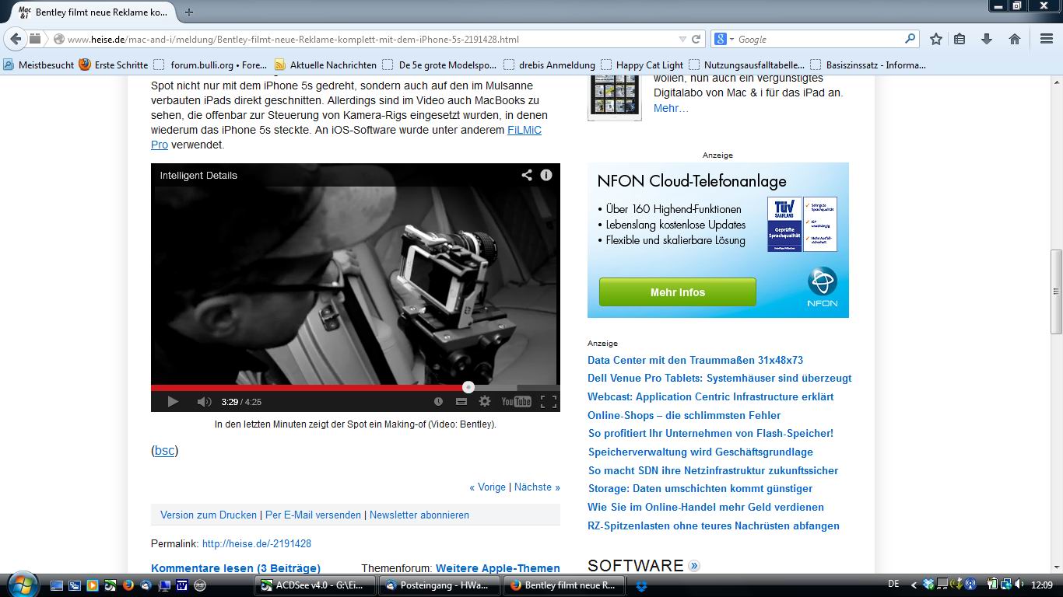Screen dimensions: 1063x597
Task: Open the Firefox hamburger menu
Action: pos(1047,39)
